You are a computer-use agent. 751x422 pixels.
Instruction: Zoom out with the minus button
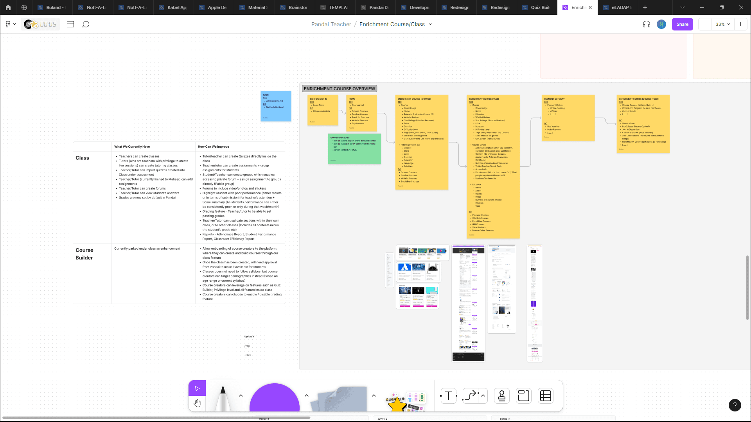704,24
